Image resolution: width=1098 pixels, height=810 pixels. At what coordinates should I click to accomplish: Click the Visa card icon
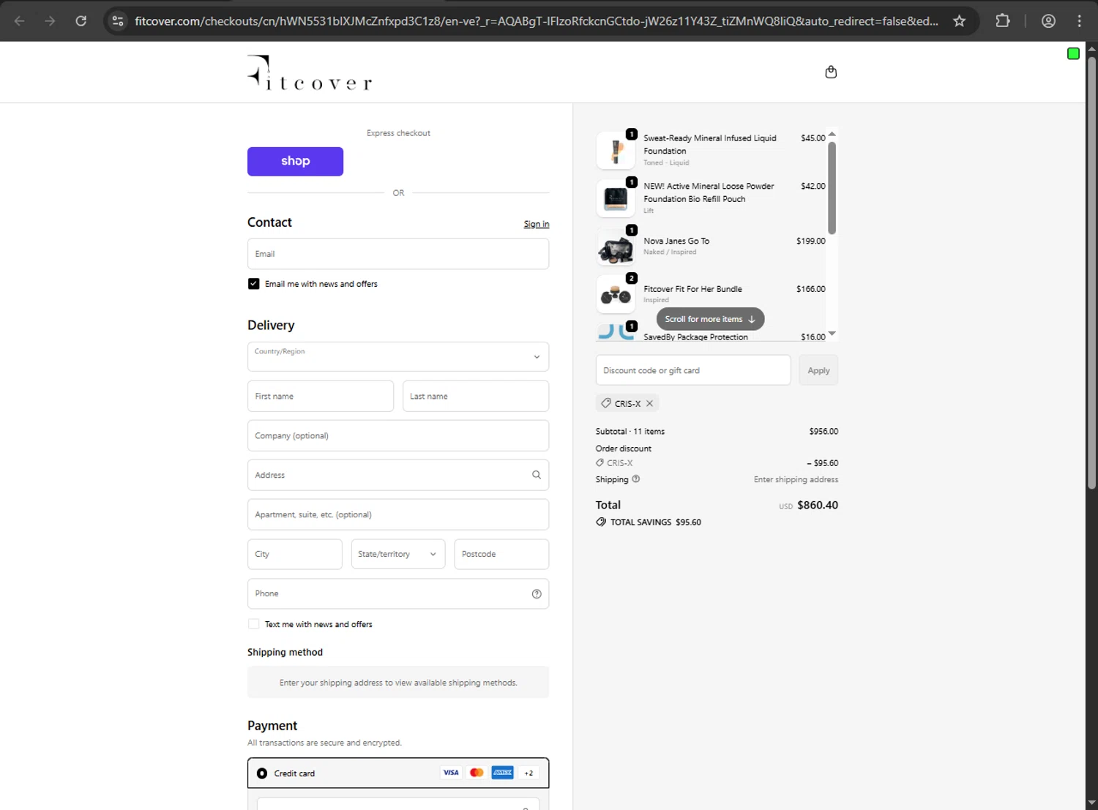click(451, 773)
